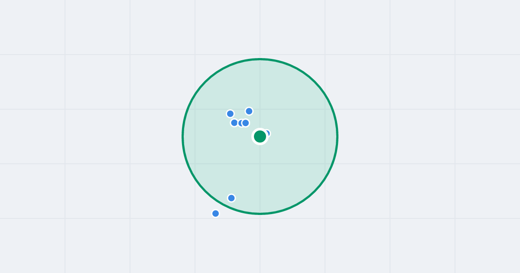Viewport: 520px width, 273px height.
Task: Click the empty shaded area right of center marker
Action: [303, 136]
